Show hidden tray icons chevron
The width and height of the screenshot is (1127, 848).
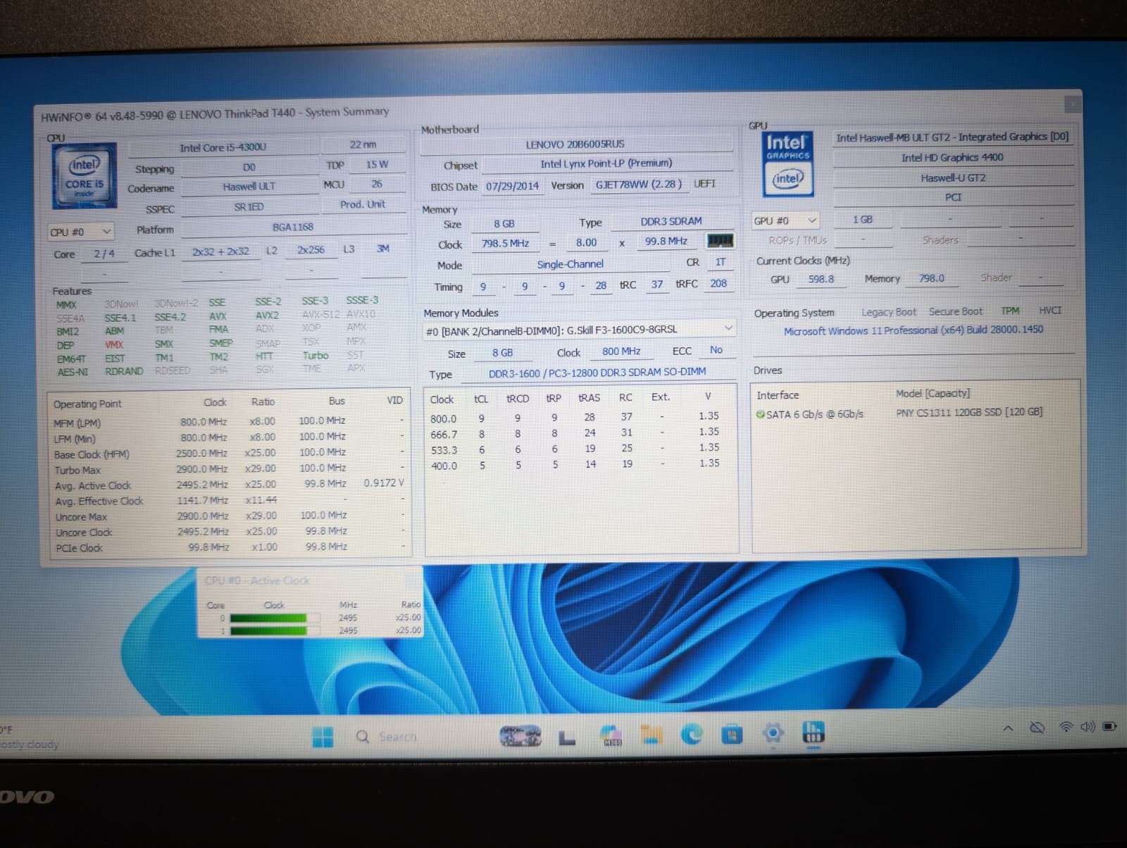click(x=1008, y=728)
